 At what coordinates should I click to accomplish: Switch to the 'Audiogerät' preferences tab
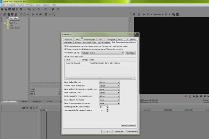pos(111,40)
